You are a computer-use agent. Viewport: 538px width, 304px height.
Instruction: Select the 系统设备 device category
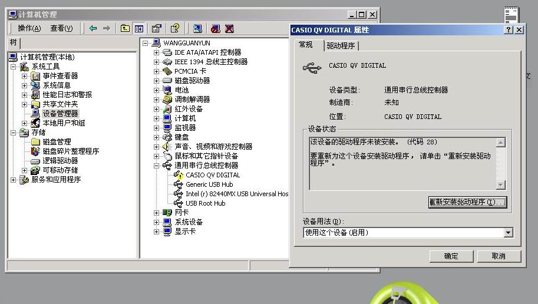(x=189, y=222)
